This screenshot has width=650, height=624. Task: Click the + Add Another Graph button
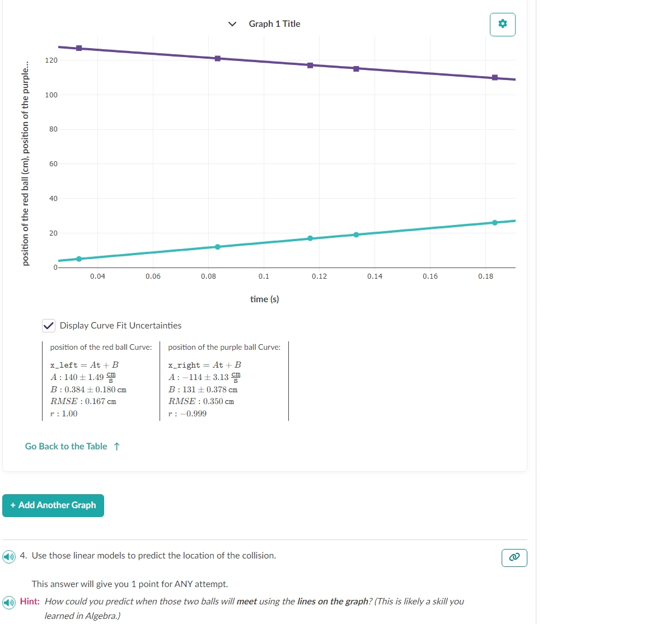[x=53, y=505]
